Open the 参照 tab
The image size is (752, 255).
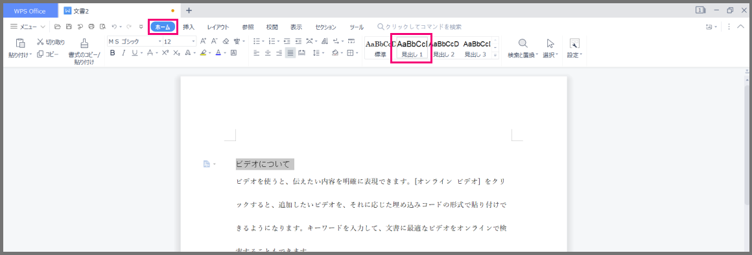pyautogui.click(x=248, y=27)
